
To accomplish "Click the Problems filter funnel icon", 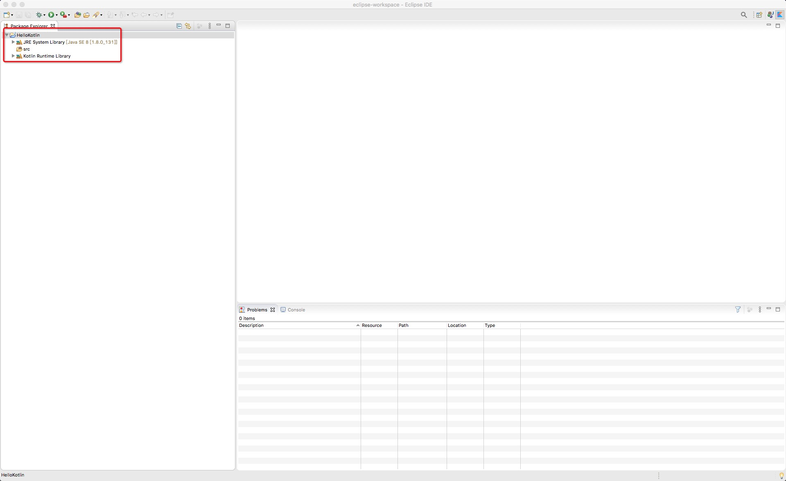I will click(738, 310).
